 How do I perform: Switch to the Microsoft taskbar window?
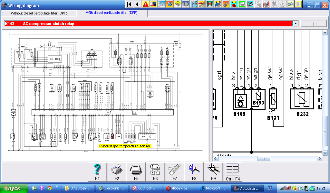[214, 188]
